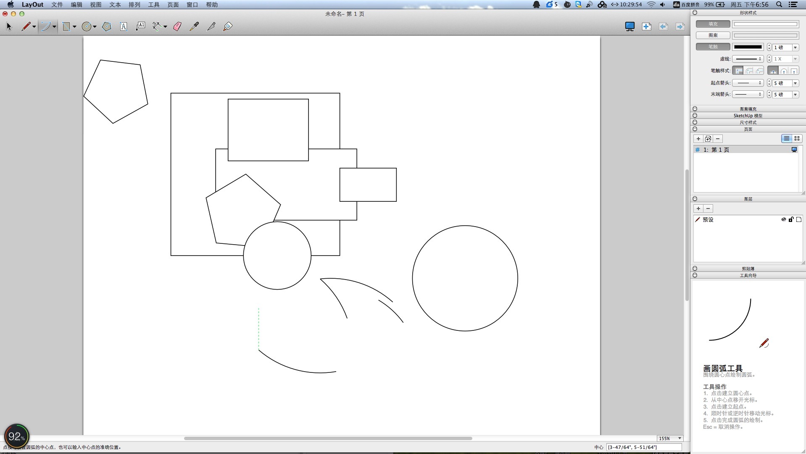Open the zoom level 155% dropdown
The width and height of the screenshot is (806, 454).
pyautogui.click(x=670, y=438)
